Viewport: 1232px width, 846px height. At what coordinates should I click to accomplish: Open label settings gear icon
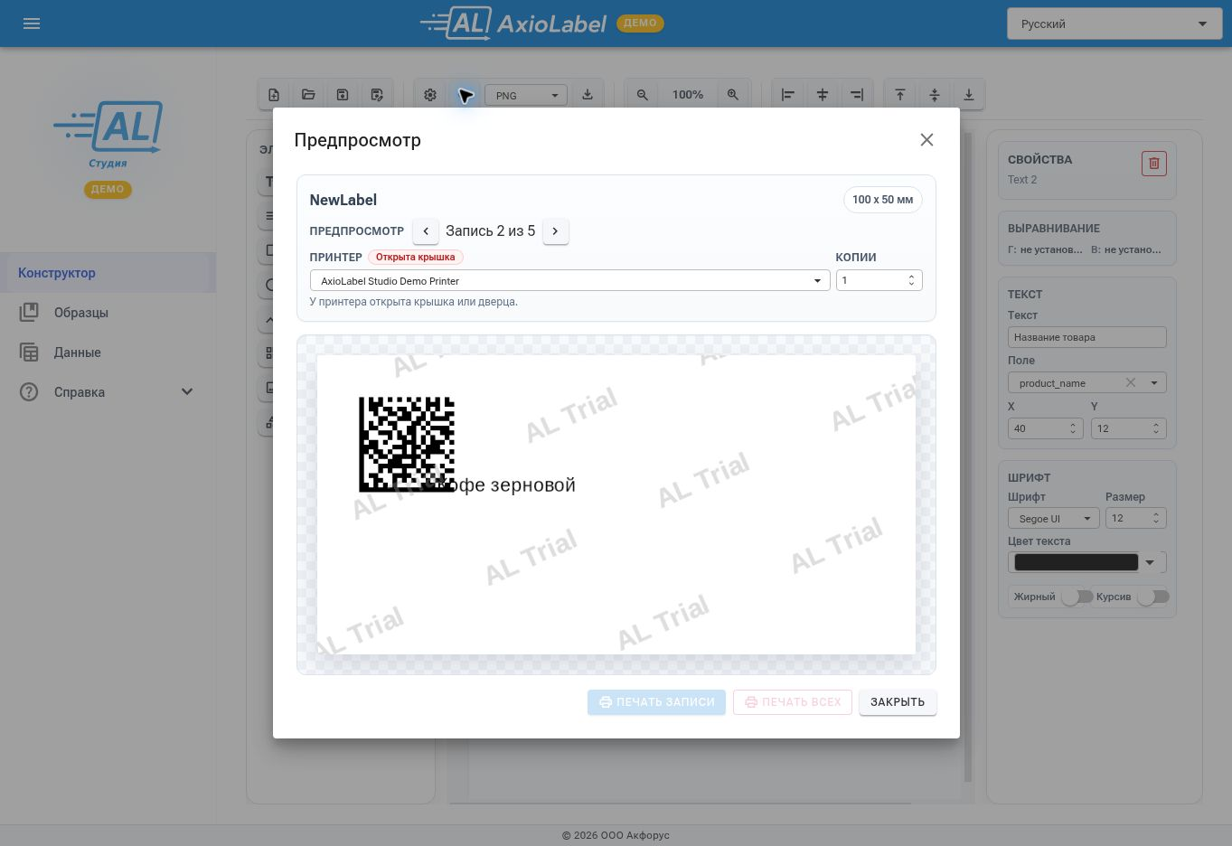[430, 95]
